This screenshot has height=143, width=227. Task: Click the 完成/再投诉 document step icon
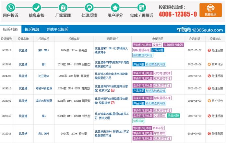pos(141,7)
